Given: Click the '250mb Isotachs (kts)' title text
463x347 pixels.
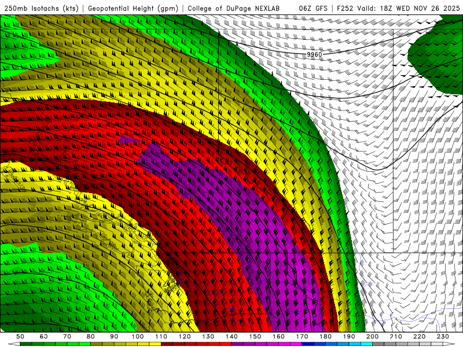Looking at the screenshot, I should point(42,9).
